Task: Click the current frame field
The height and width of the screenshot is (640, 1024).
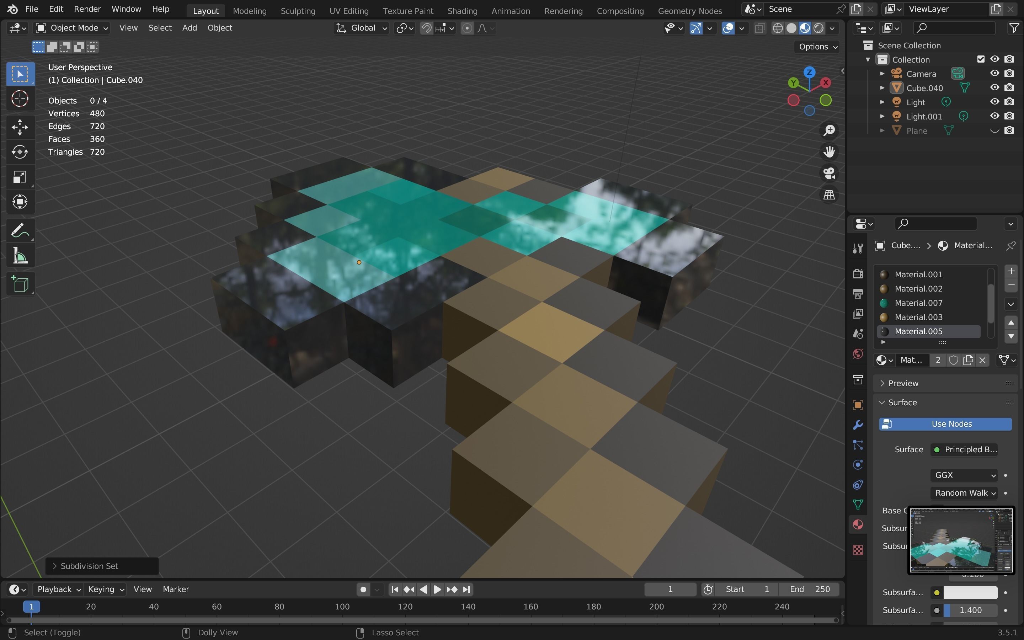Action: coord(670,589)
